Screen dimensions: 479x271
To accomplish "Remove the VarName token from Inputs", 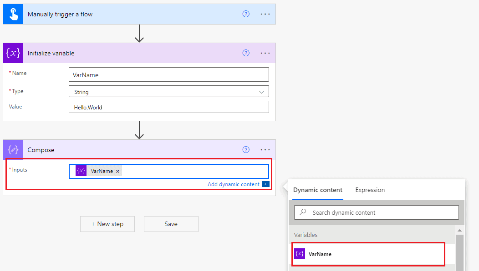I will pos(117,171).
